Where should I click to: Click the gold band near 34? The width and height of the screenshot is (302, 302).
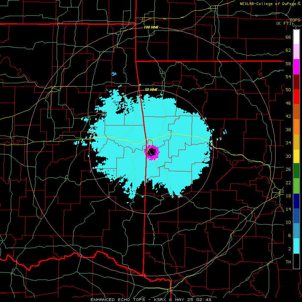click(296, 142)
